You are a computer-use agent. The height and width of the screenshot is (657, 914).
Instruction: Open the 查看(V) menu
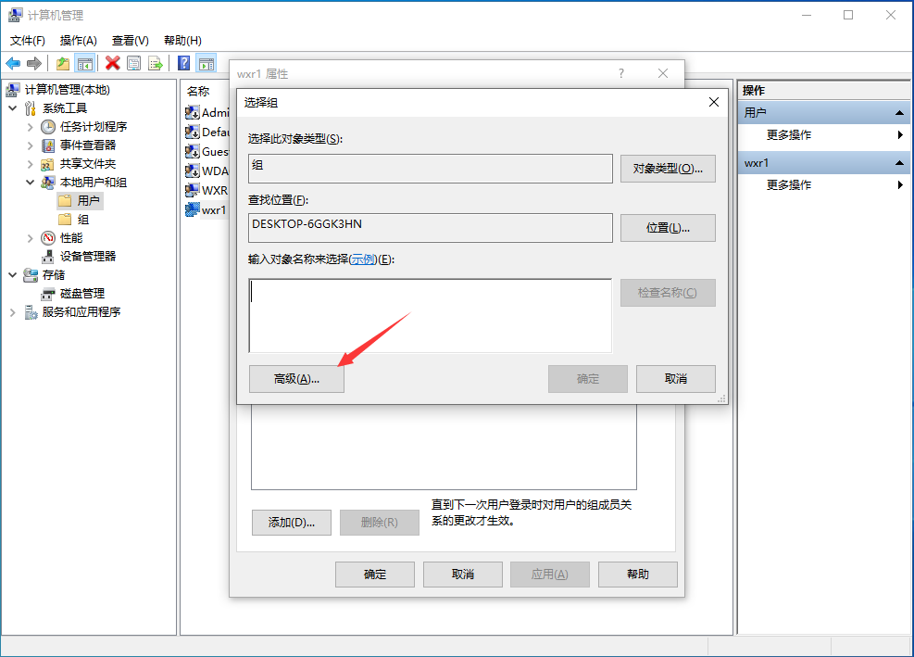coord(130,40)
